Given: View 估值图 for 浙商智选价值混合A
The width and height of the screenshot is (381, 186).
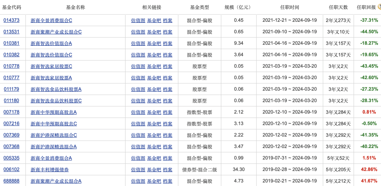Looking at the screenshot, I should click(138, 44).
